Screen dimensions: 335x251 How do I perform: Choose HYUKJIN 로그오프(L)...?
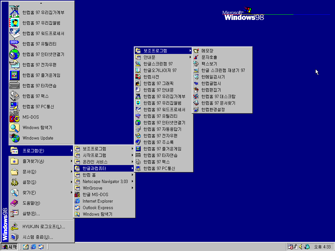coord(42,227)
